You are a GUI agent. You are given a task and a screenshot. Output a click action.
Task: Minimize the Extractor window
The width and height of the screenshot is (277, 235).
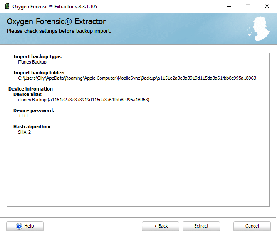(x=229, y=7)
